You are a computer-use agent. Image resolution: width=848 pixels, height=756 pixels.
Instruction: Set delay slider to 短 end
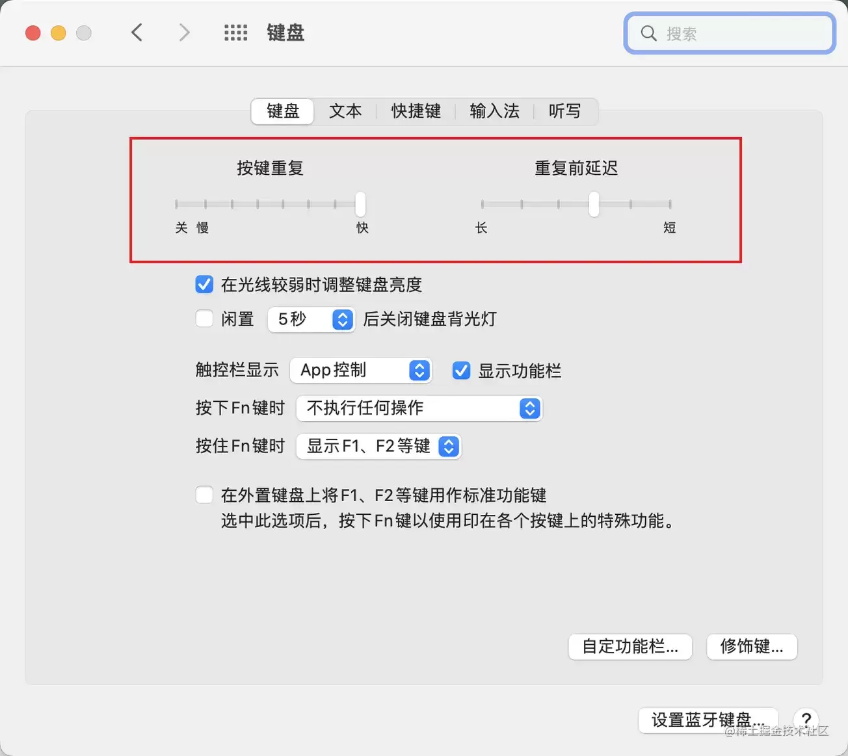tap(670, 204)
